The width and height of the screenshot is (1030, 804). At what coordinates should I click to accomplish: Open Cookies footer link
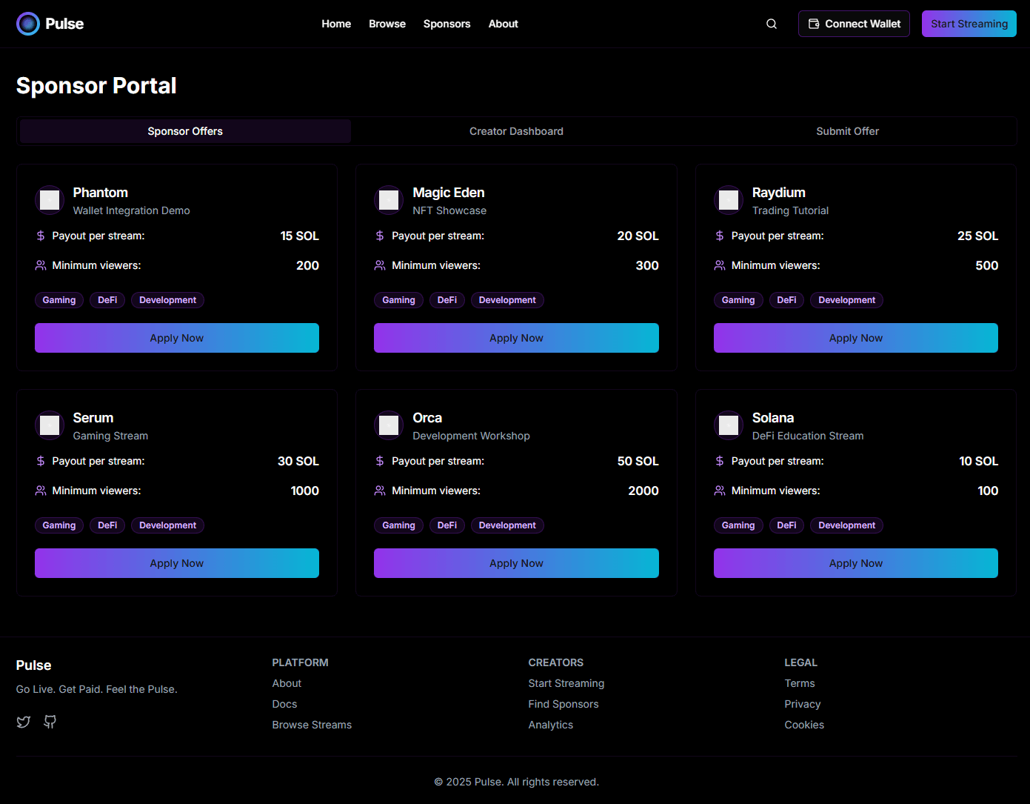tap(804, 725)
